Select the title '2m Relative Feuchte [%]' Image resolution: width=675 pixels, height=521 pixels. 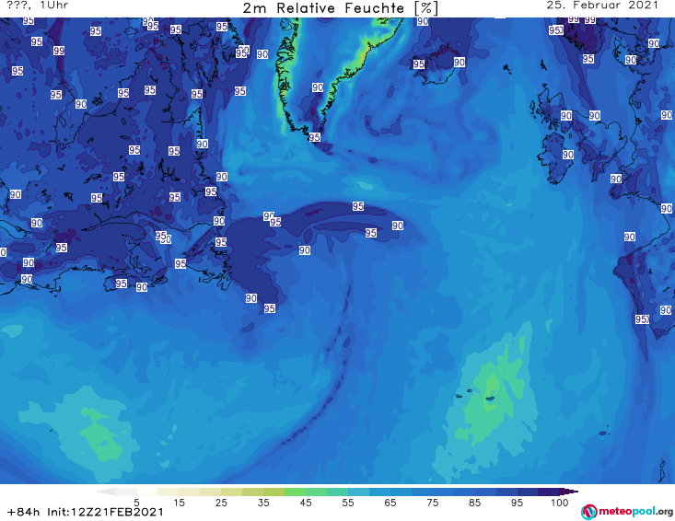(x=340, y=8)
